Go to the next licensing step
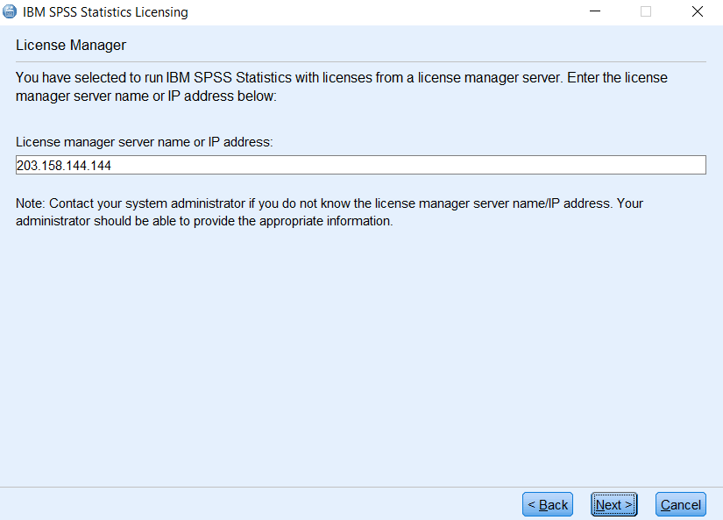723x520 pixels. (613, 504)
